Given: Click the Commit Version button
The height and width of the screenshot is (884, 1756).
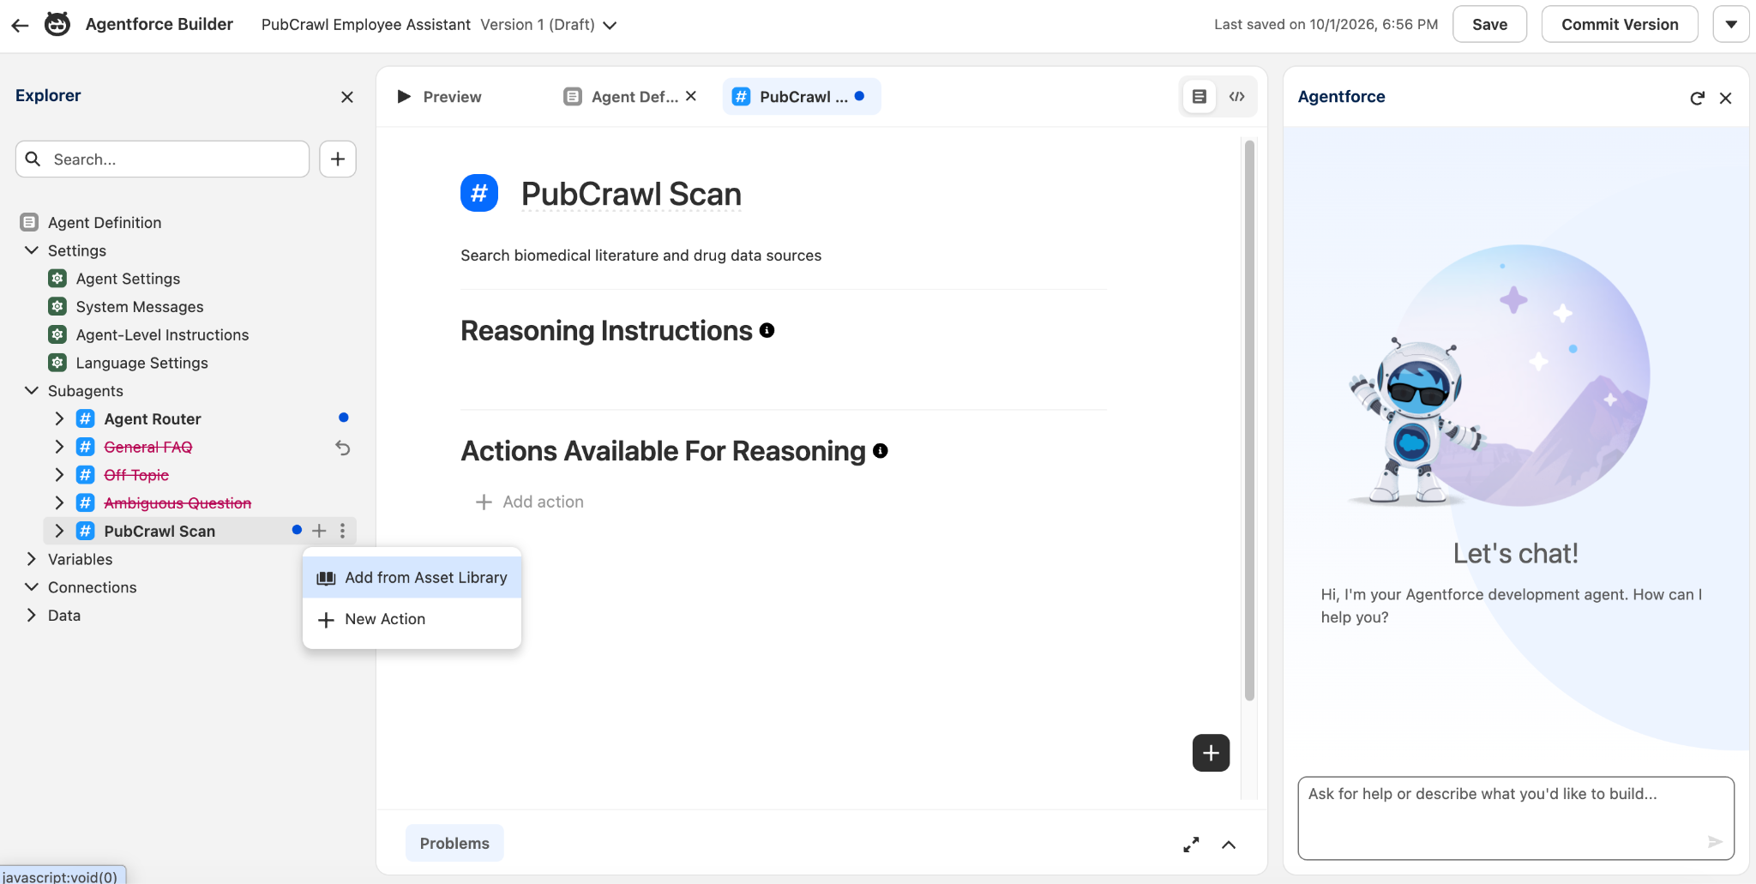Looking at the screenshot, I should click(1620, 24).
